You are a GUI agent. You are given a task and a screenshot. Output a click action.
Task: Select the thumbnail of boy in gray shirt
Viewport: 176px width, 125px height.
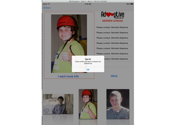(118, 104)
